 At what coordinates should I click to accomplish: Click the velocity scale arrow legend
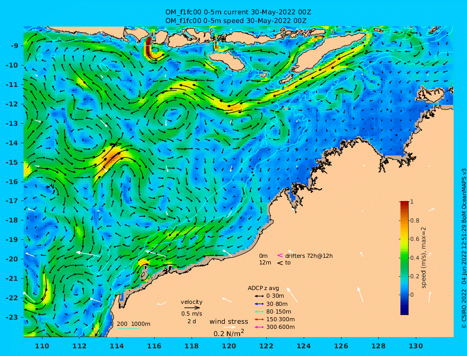[x=192, y=308]
